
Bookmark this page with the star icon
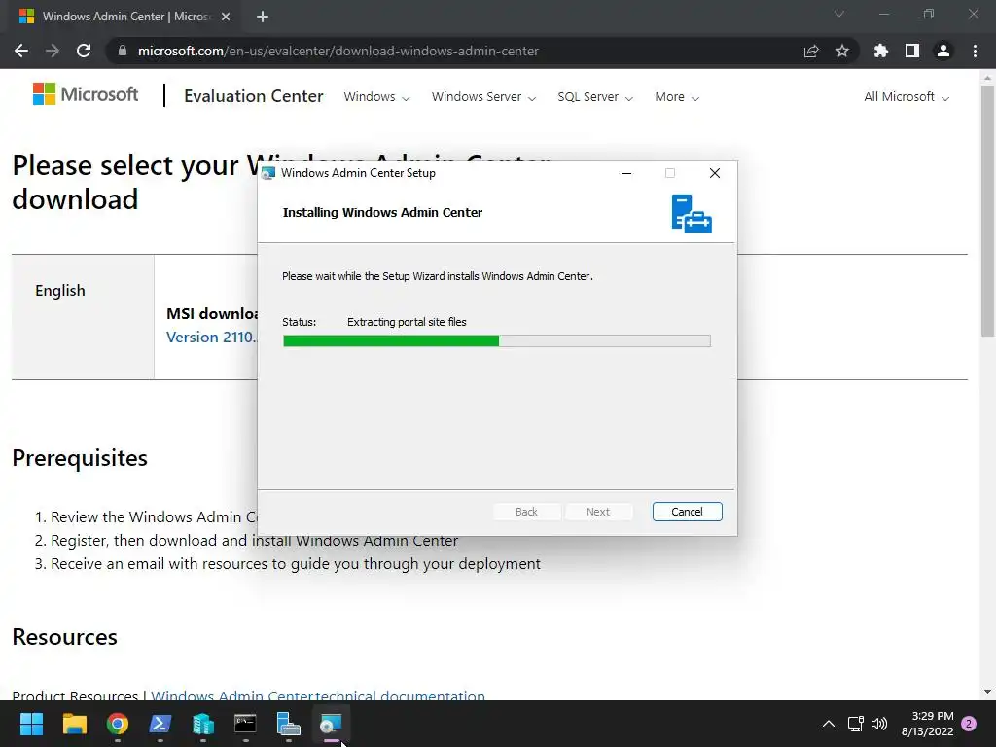842,51
